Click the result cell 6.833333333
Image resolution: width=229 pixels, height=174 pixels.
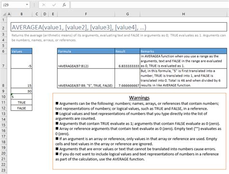[128, 61]
